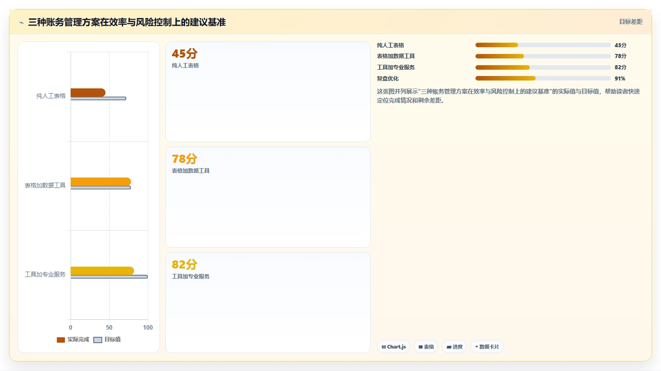
Task: Click the grey target bar for 纯人工表格
Action: (98, 98)
